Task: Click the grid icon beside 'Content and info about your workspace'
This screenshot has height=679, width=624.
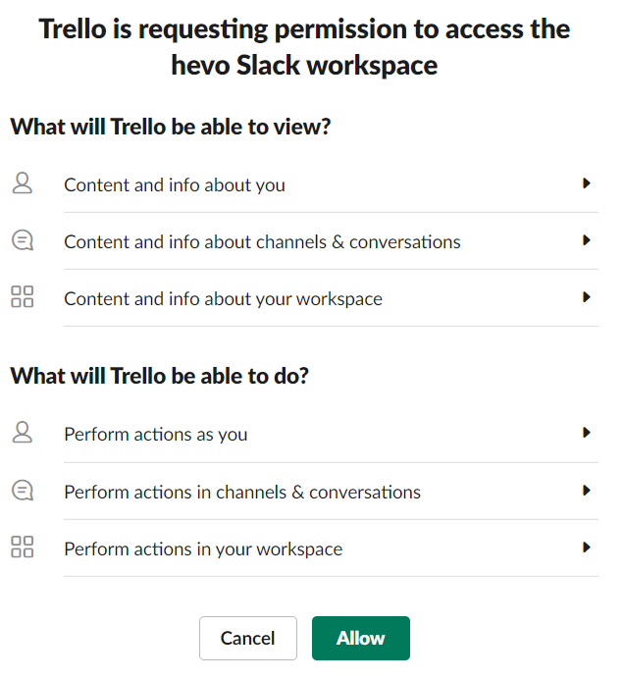Action: (x=23, y=296)
